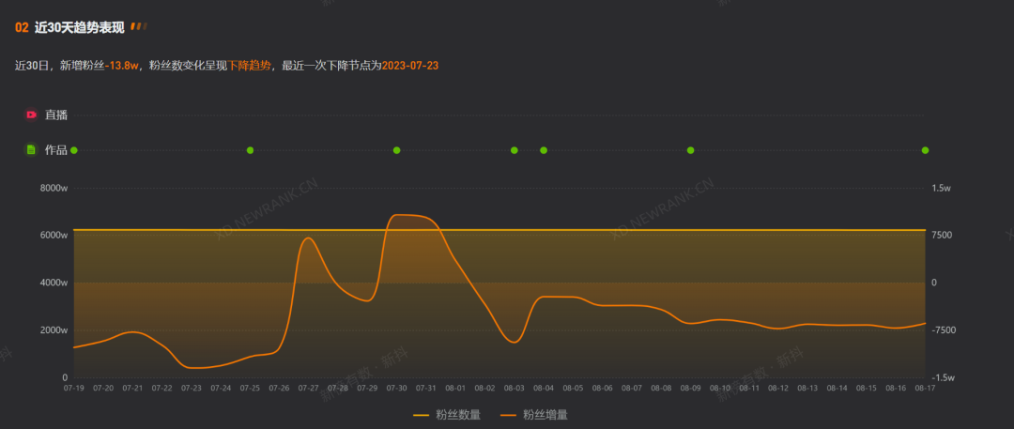Click the 08-04 date label

544,389
